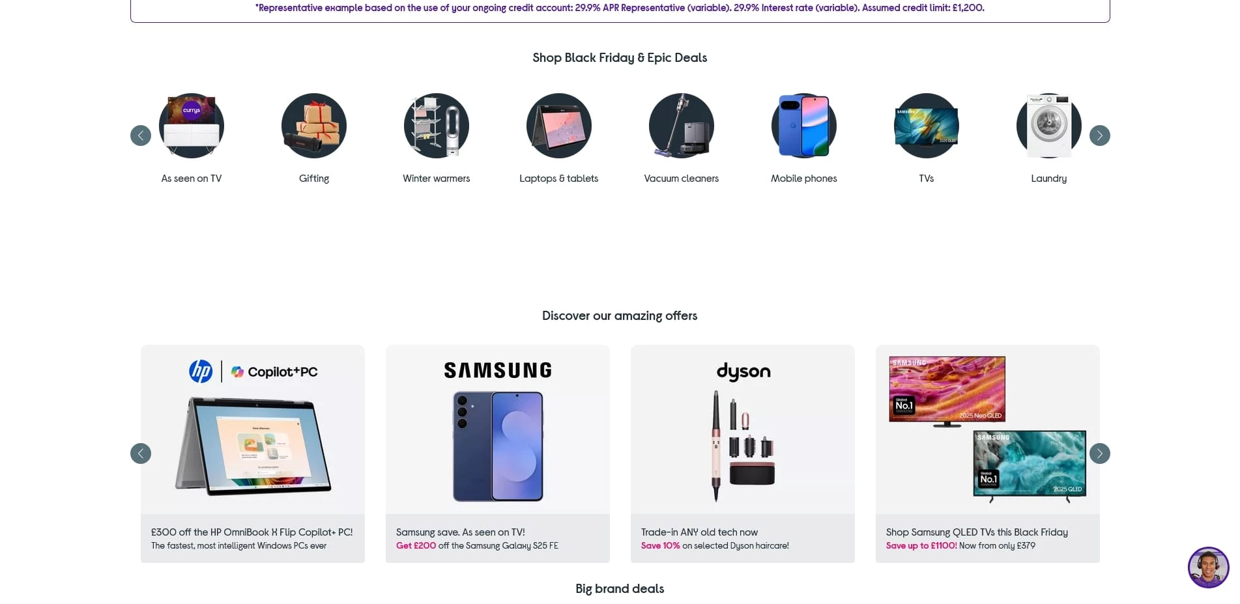Open the Samsung Galaxy S25 FE offer image
Viewport: 1240px width, 604px height.
[x=498, y=430]
